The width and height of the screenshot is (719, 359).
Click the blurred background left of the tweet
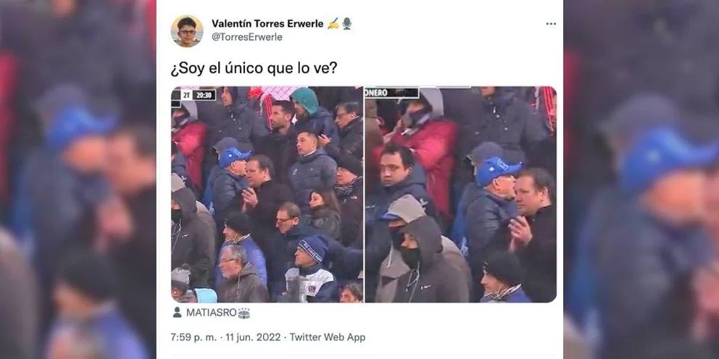click(x=78, y=179)
